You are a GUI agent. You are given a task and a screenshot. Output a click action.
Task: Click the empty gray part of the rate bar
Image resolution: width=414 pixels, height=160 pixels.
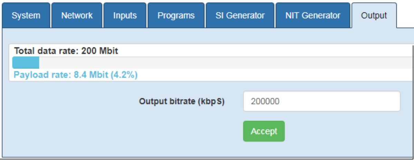pyautogui.click(x=226, y=63)
